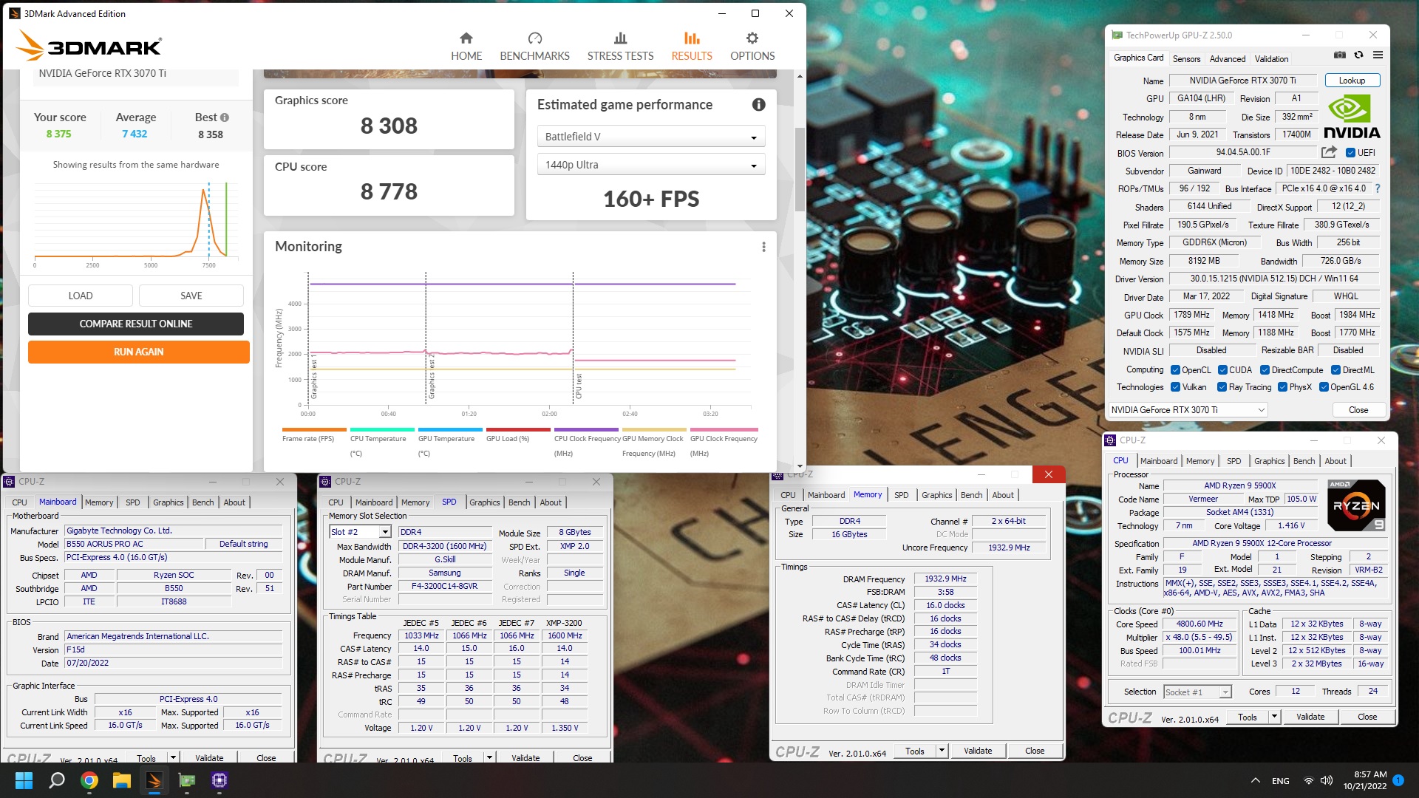The image size is (1419, 798).
Task: Click CPU-Z taskbar icon
Action: pyautogui.click(x=220, y=780)
